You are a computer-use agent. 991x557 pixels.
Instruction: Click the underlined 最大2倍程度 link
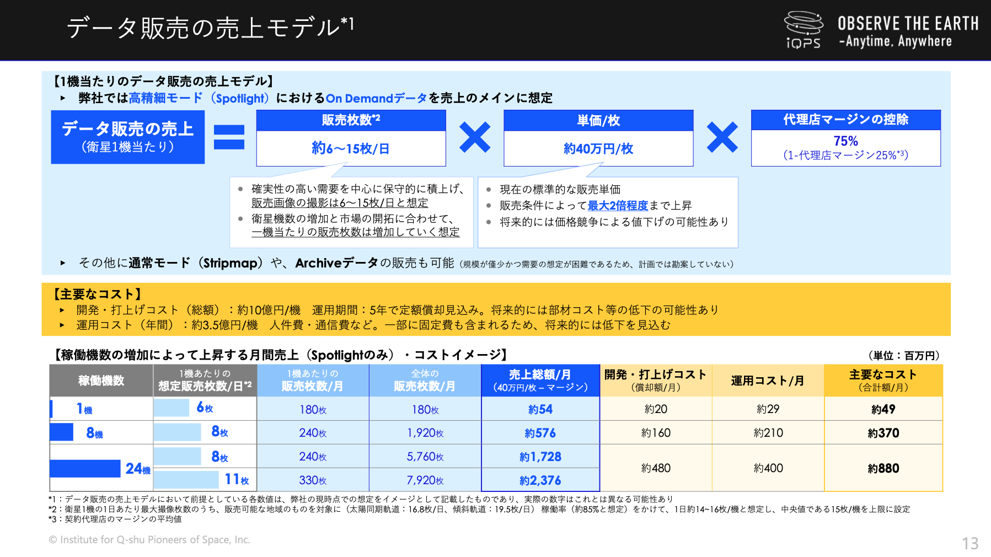pos(618,206)
